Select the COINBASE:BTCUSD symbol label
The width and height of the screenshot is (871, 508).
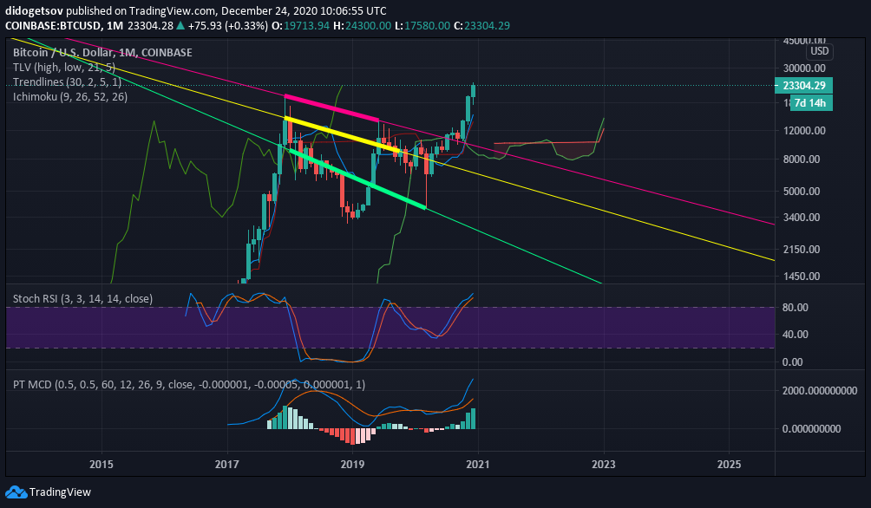[x=53, y=25]
